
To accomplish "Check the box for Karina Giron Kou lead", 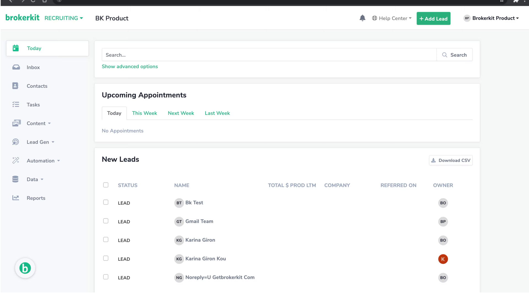I will point(106,258).
